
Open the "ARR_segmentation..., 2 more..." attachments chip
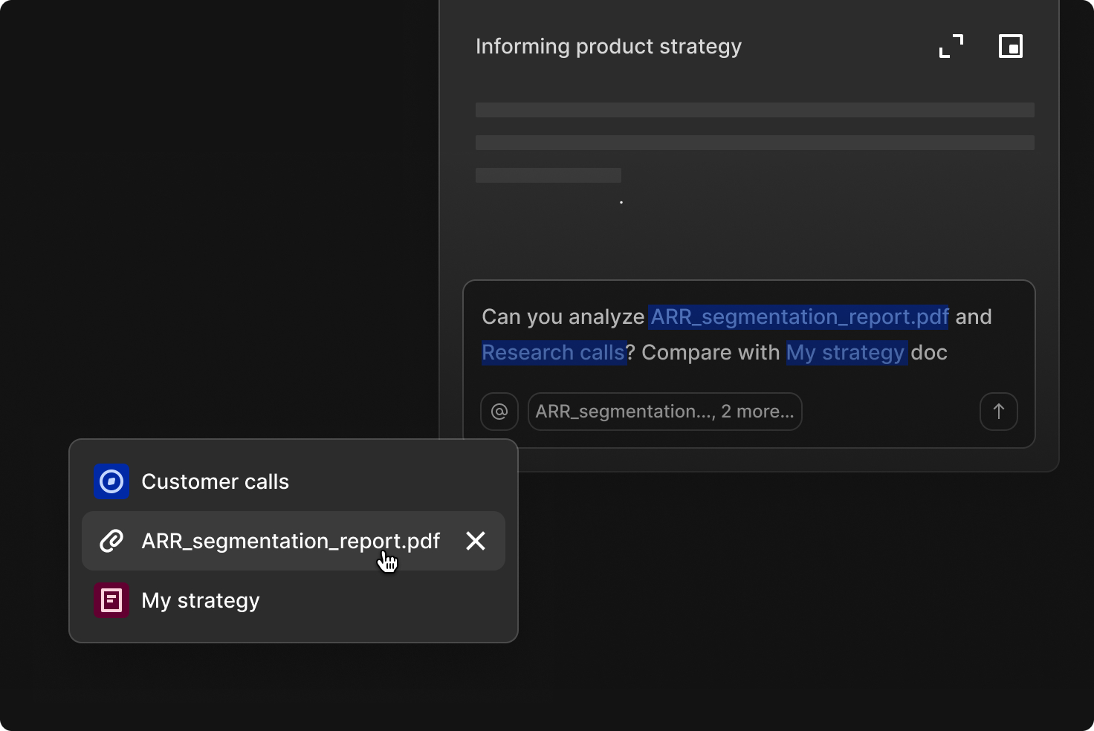(x=664, y=412)
